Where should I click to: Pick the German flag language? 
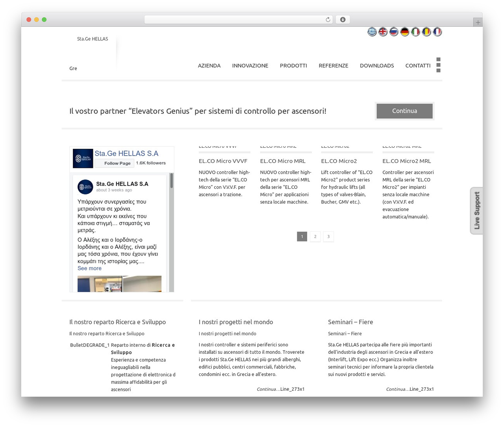[x=405, y=32]
